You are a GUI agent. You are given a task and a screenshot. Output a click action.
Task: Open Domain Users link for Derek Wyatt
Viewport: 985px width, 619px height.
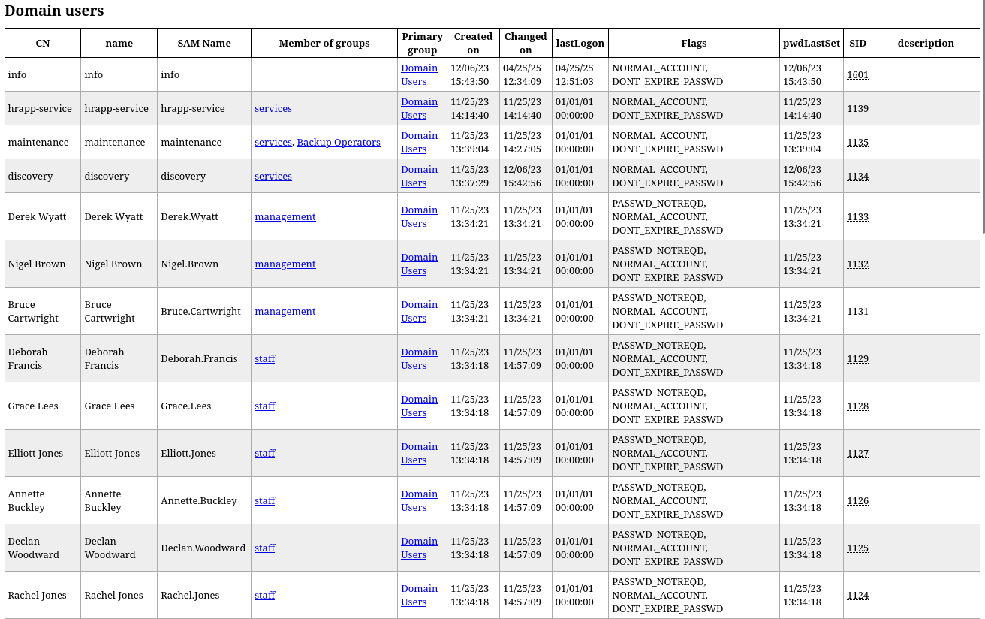coord(419,216)
